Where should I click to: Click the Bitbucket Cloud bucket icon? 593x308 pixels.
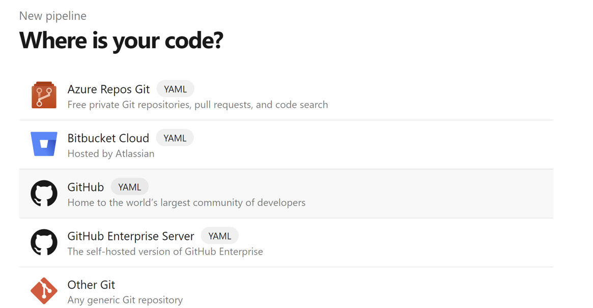(x=44, y=144)
